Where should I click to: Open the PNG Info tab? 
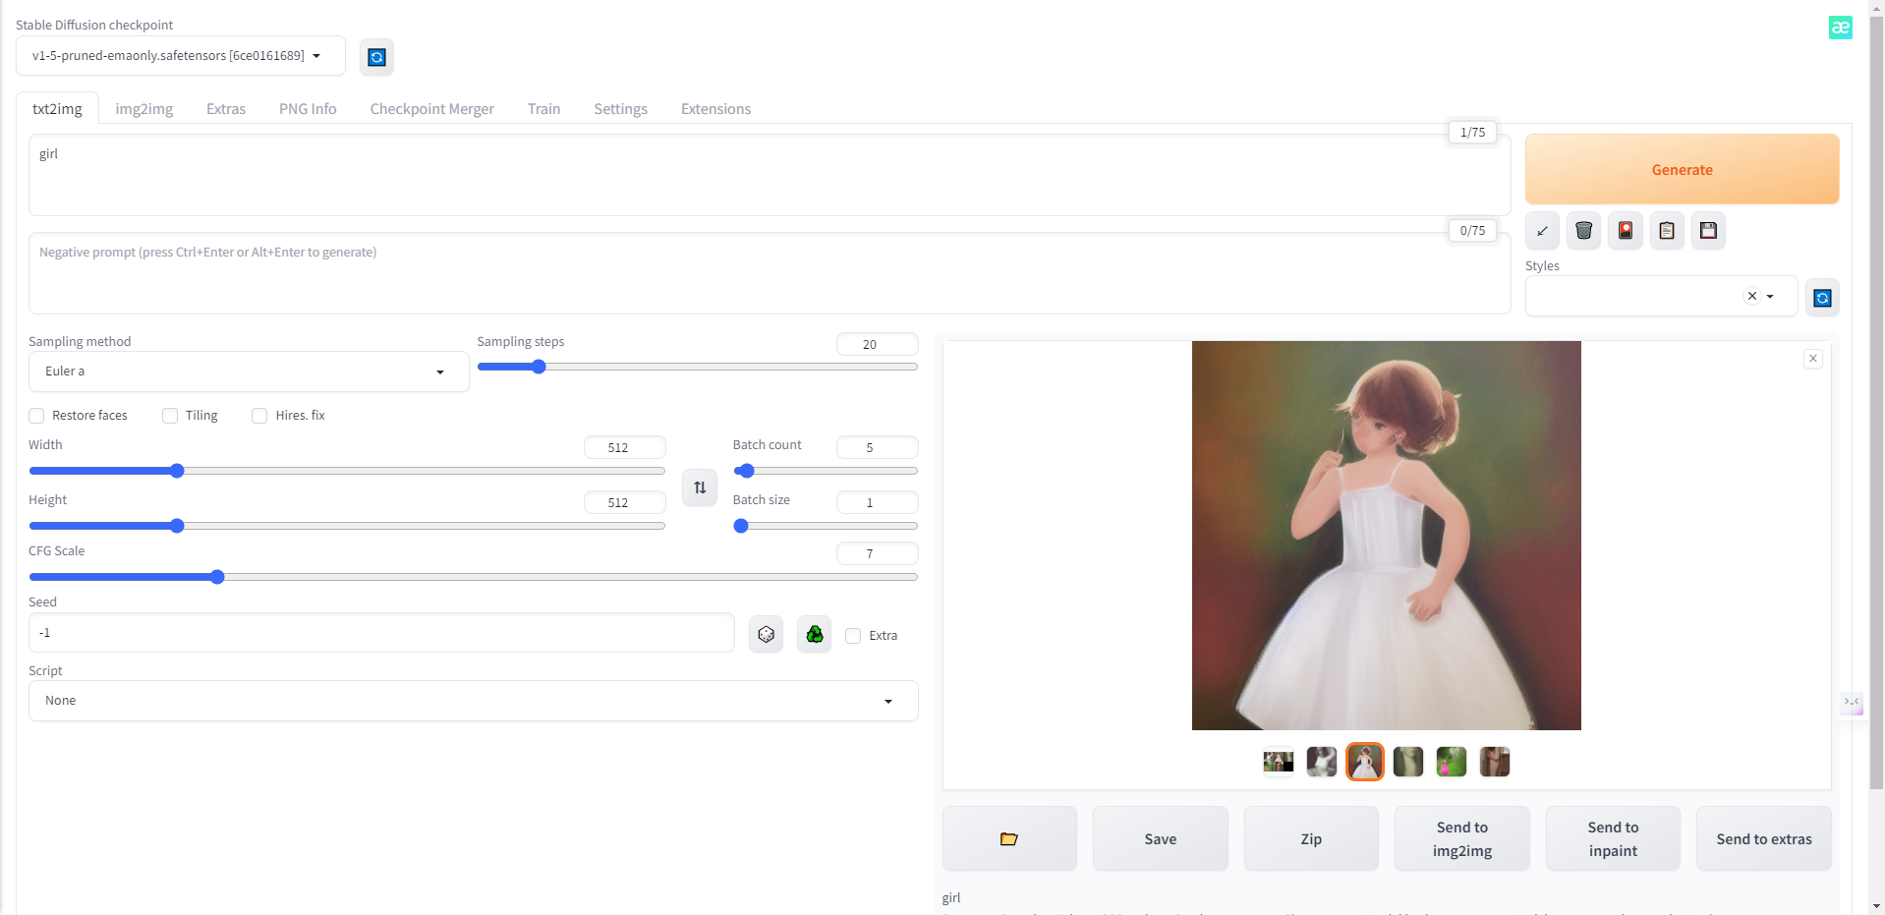tap(308, 109)
